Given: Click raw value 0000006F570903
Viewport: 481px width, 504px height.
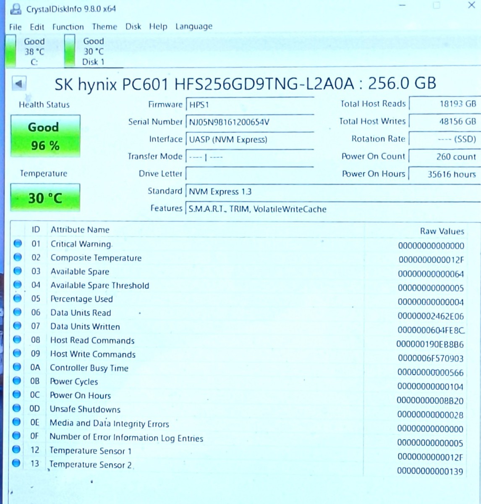Looking at the screenshot, I should click(x=431, y=358).
